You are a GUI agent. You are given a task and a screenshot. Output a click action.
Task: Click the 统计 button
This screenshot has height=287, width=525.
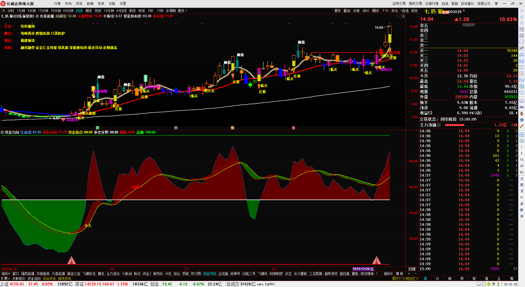pyautogui.click(x=366, y=11)
